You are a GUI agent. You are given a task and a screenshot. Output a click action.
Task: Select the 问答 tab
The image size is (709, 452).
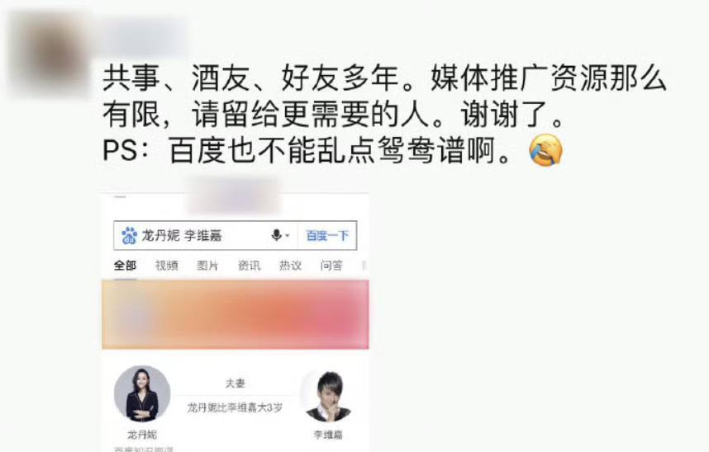coord(331,266)
